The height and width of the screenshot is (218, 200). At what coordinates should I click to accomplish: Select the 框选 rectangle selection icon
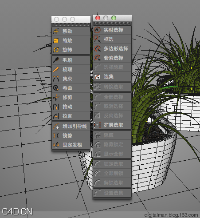97,39
